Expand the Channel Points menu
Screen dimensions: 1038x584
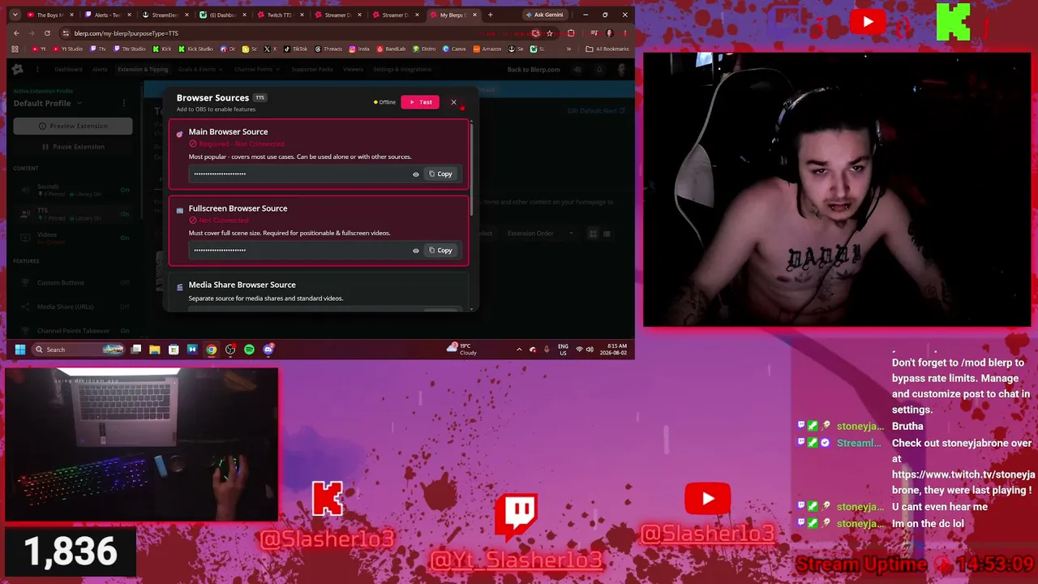coord(256,70)
